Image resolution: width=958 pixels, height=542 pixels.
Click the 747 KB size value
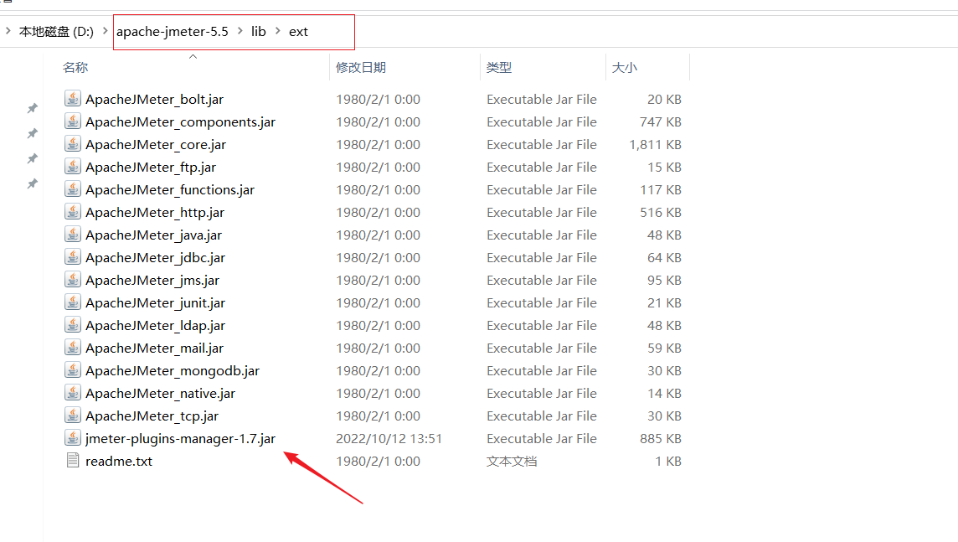pos(661,121)
